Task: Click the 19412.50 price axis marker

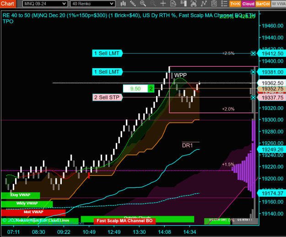Action: 272,54
